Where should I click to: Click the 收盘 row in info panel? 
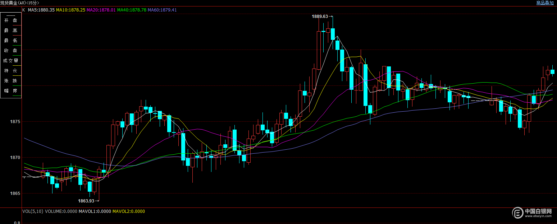point(11,51)
